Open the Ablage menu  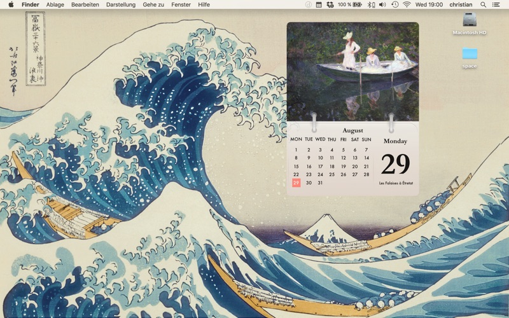(x=55, y=4)
